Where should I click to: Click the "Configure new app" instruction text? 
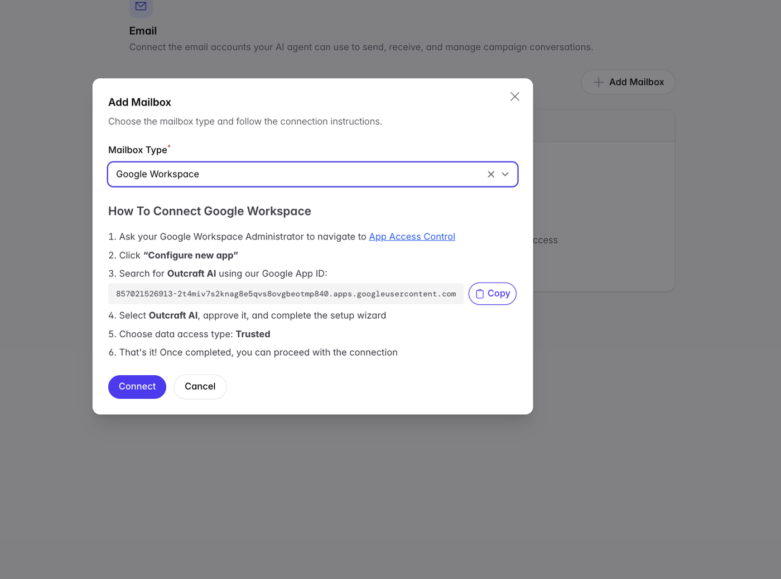tap(191, 255)
